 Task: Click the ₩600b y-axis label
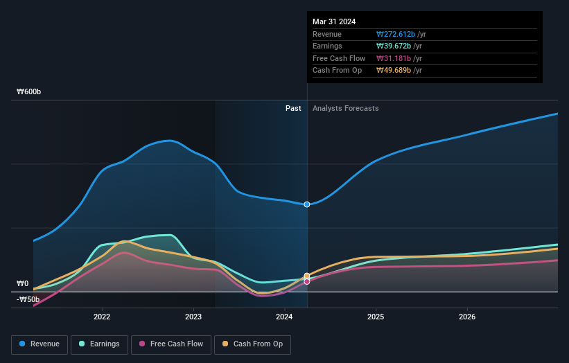pos(28,91)
